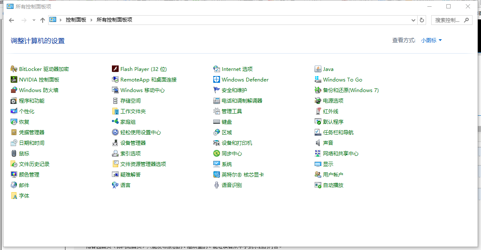Open the 同步中心 icon

click(217, 153)
